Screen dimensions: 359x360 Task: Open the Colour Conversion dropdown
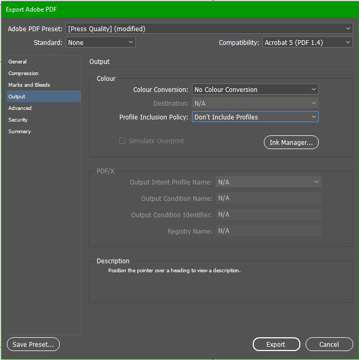[255, 89]
